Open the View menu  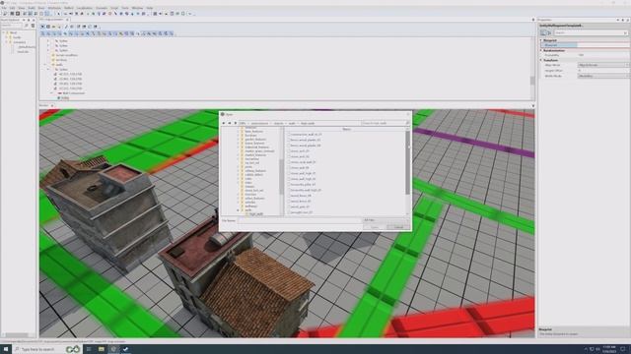(x=22, y=8)
